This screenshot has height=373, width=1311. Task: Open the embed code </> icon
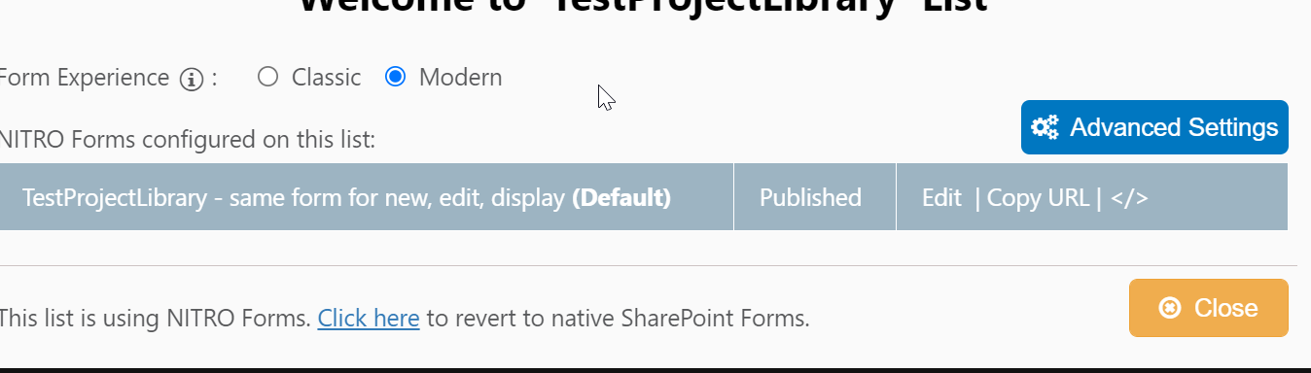coord(1129,198)
